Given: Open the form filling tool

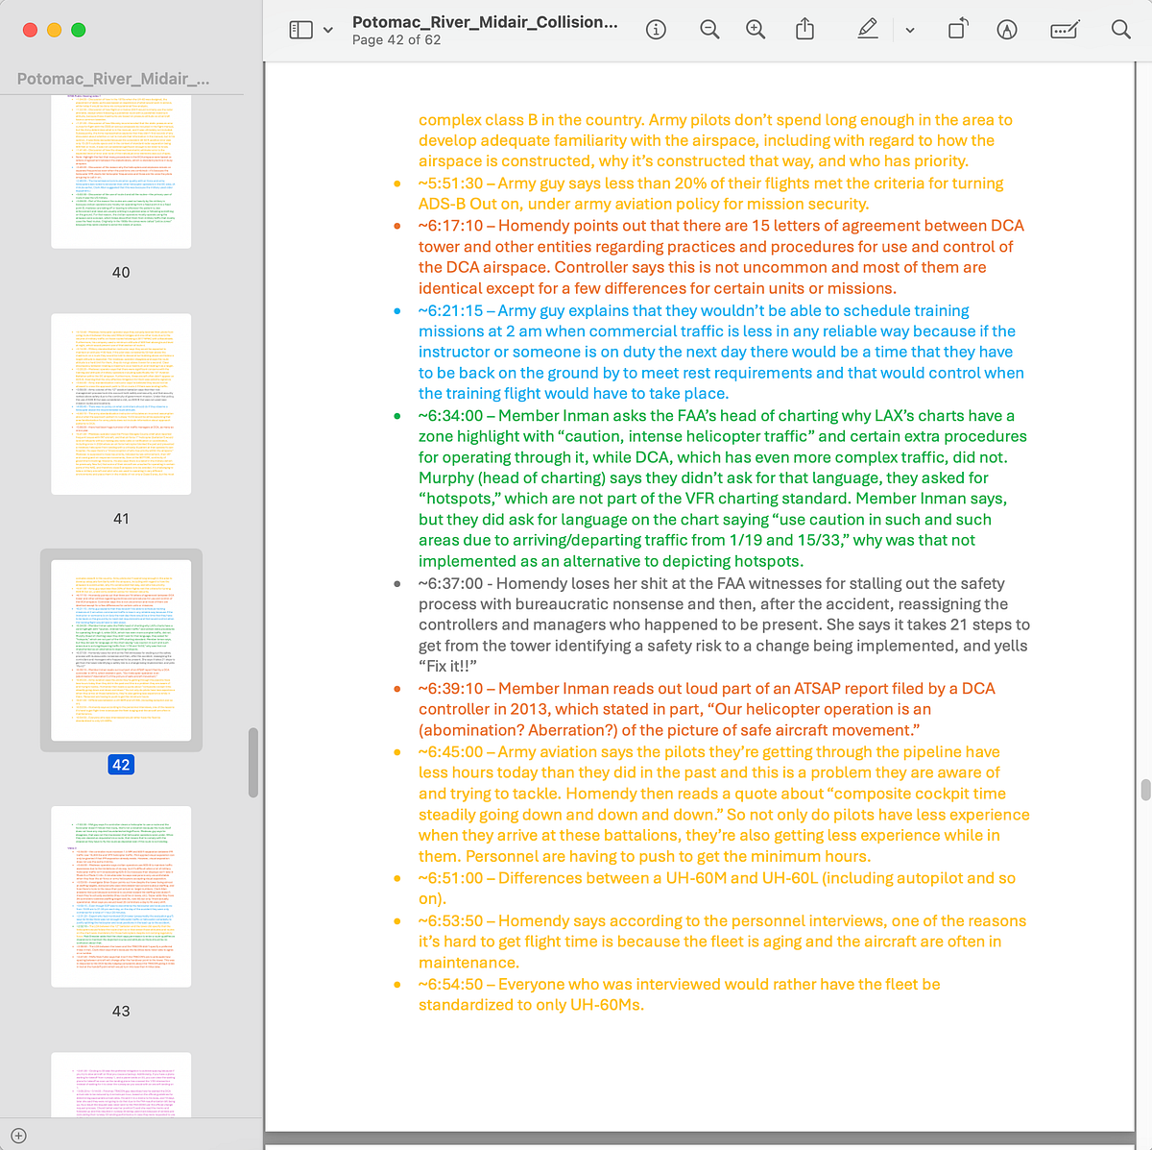Looking at the screenshot, I should point(1066,30).
